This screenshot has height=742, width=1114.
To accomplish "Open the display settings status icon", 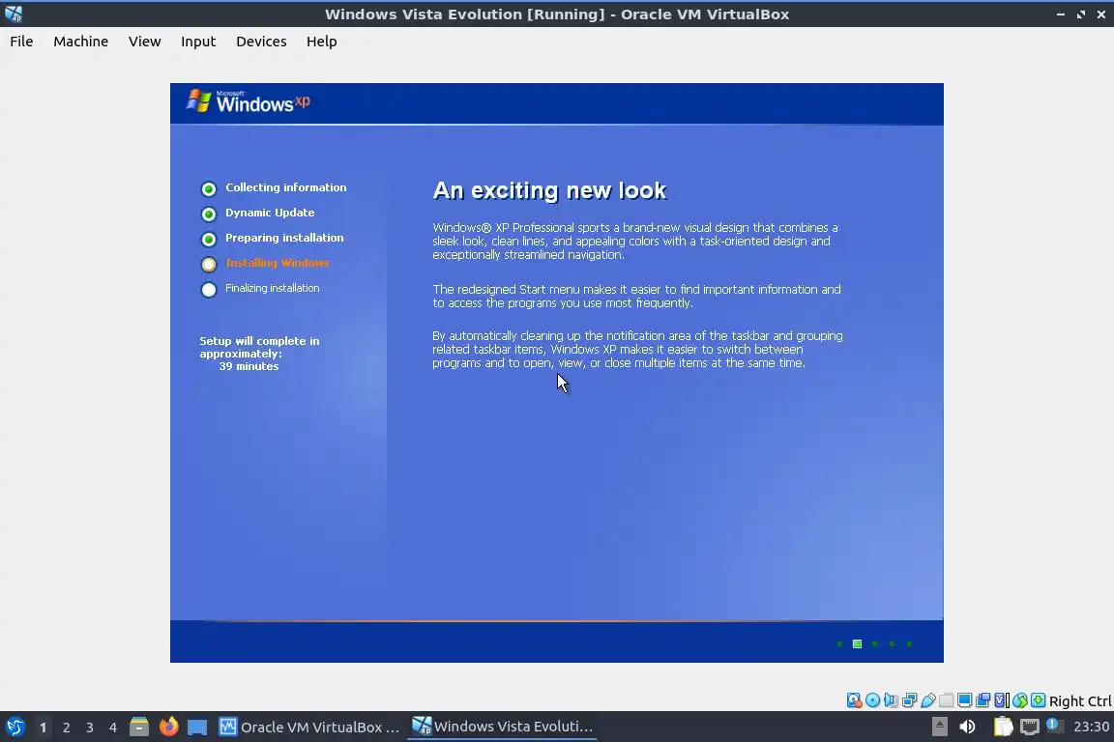I will 965,700.
